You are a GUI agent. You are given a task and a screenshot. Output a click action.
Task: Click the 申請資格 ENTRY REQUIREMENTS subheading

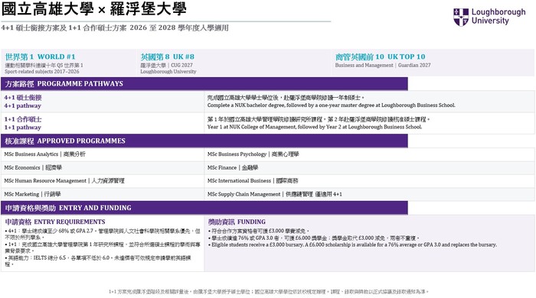pos(55,222)
